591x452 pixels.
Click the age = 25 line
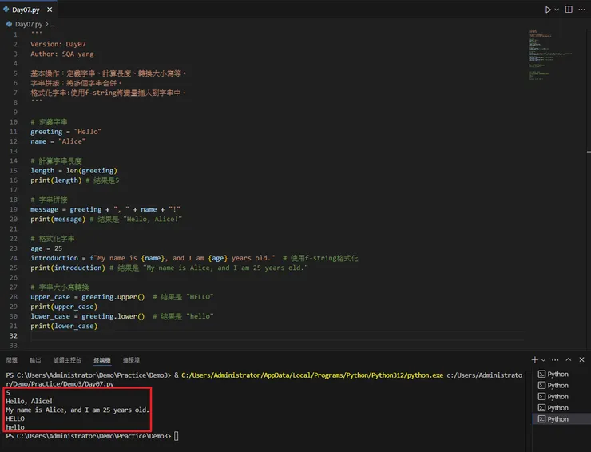point(46,248)
